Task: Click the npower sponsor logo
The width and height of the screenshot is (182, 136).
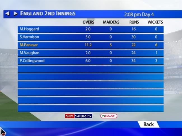Action: click(109, 116)
